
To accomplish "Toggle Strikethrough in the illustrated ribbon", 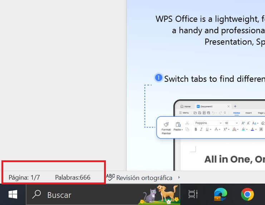I will click(216, 129).
